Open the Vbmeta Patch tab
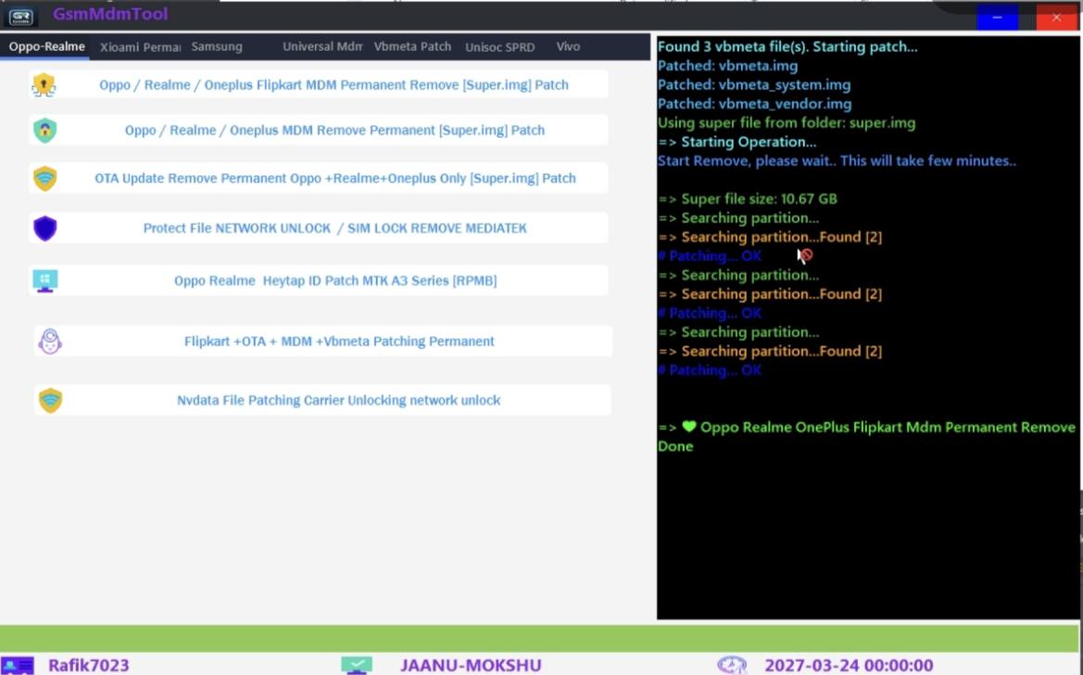Image resolution: width=1083 pixels, height=675 pixels. (x=412, y=47)
